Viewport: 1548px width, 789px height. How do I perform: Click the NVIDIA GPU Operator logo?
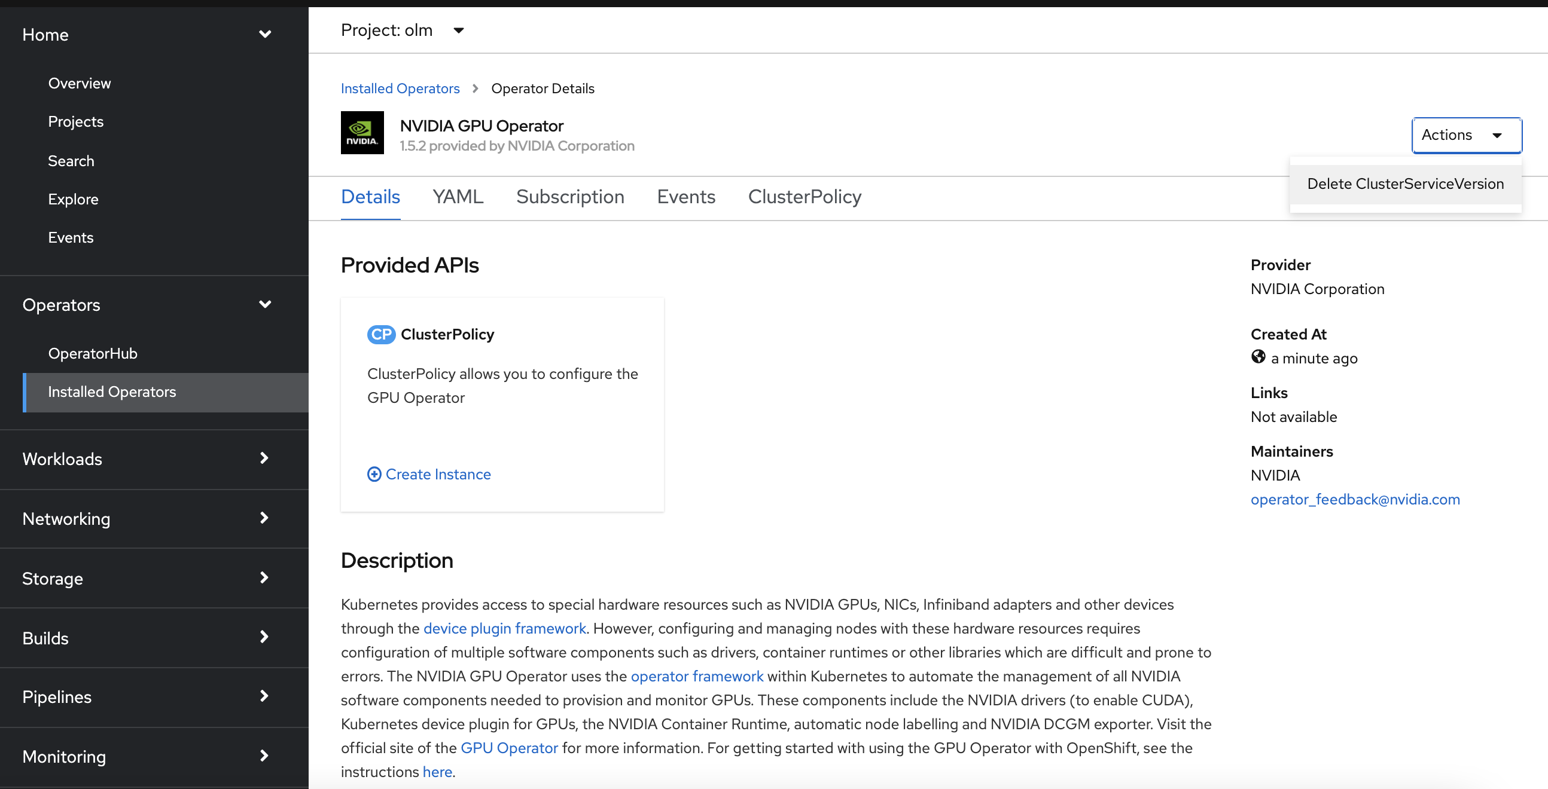(361, 133)
